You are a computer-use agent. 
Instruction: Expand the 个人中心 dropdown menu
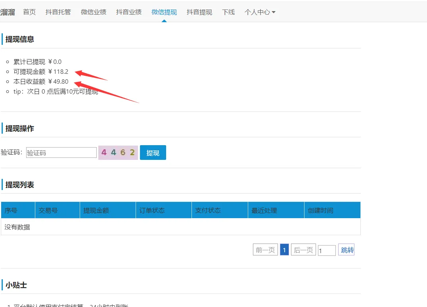[260, 12]
